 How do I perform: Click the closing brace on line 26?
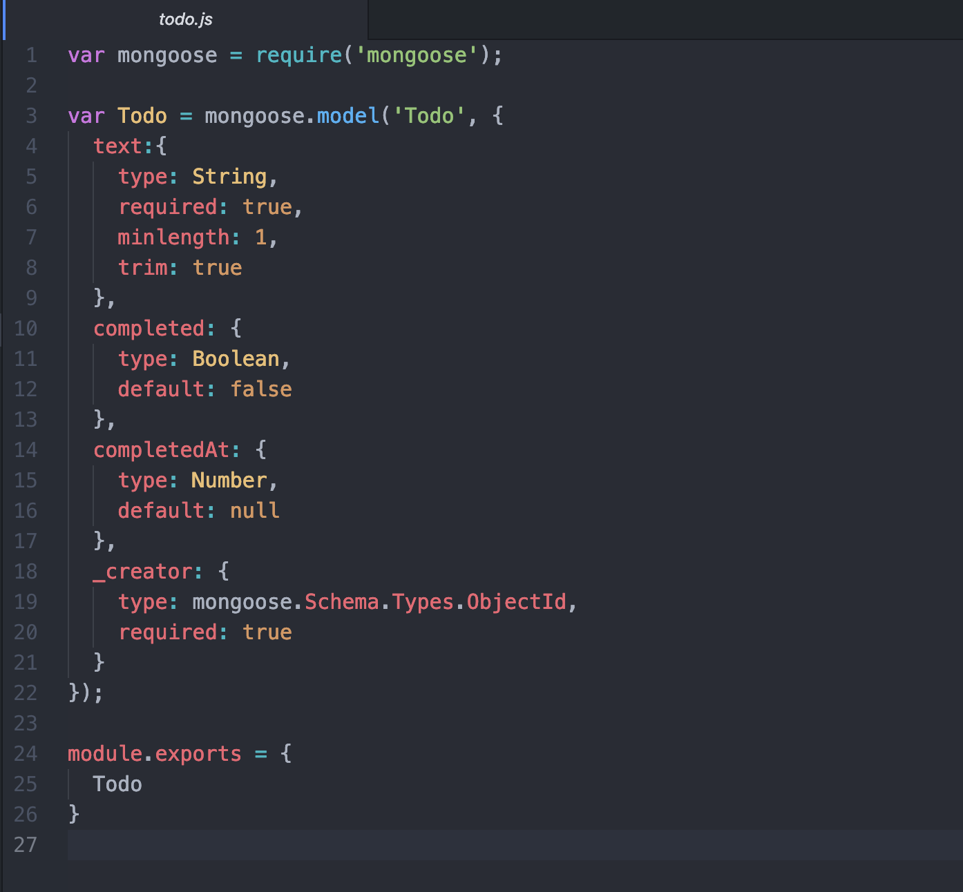tap(72, 814)
